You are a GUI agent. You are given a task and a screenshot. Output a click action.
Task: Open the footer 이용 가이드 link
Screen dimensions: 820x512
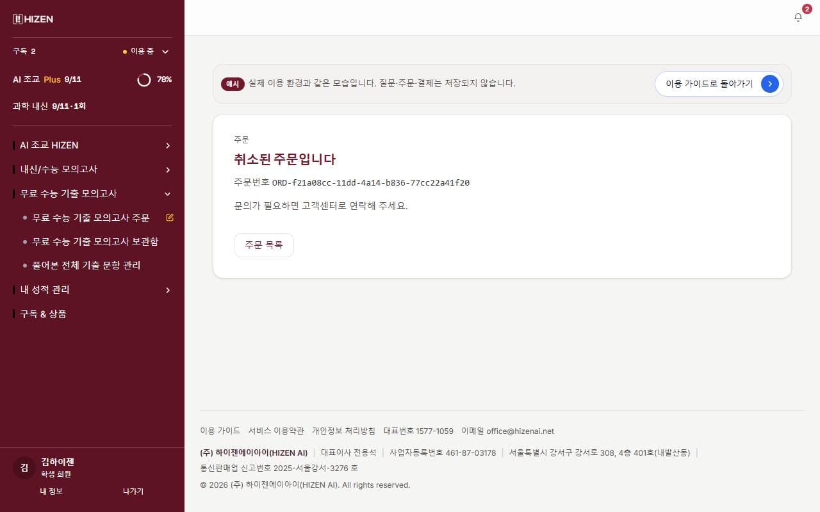(220, 431)
